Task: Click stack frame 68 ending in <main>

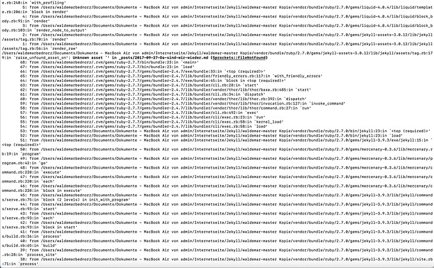Action: 108,62
